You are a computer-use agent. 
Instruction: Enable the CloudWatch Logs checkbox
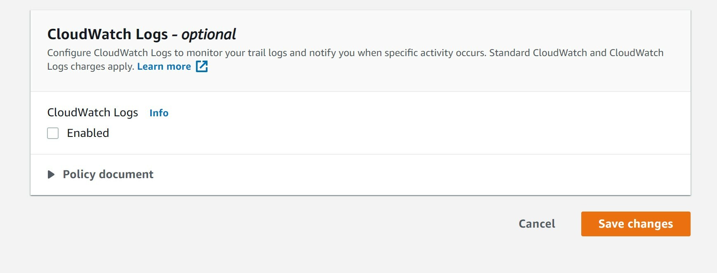53,133
